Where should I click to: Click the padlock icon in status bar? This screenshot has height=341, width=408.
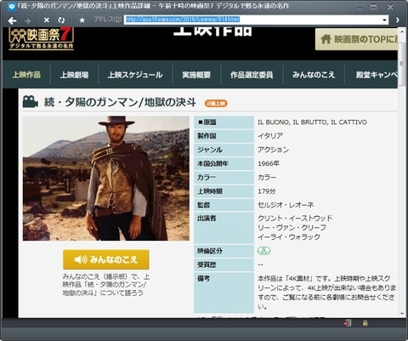click(x=365, y=323)
